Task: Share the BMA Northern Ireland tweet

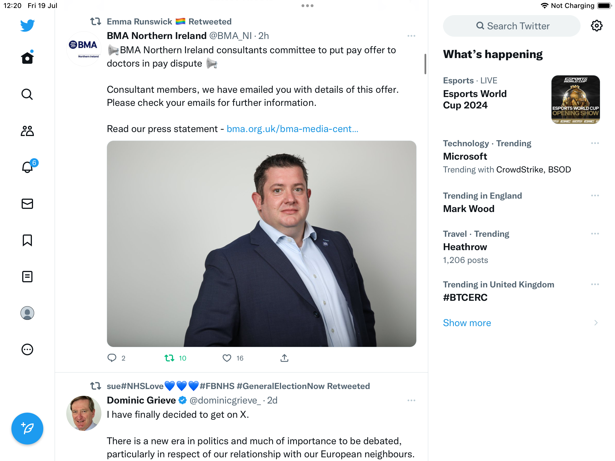Action: [x=284, y=358]
